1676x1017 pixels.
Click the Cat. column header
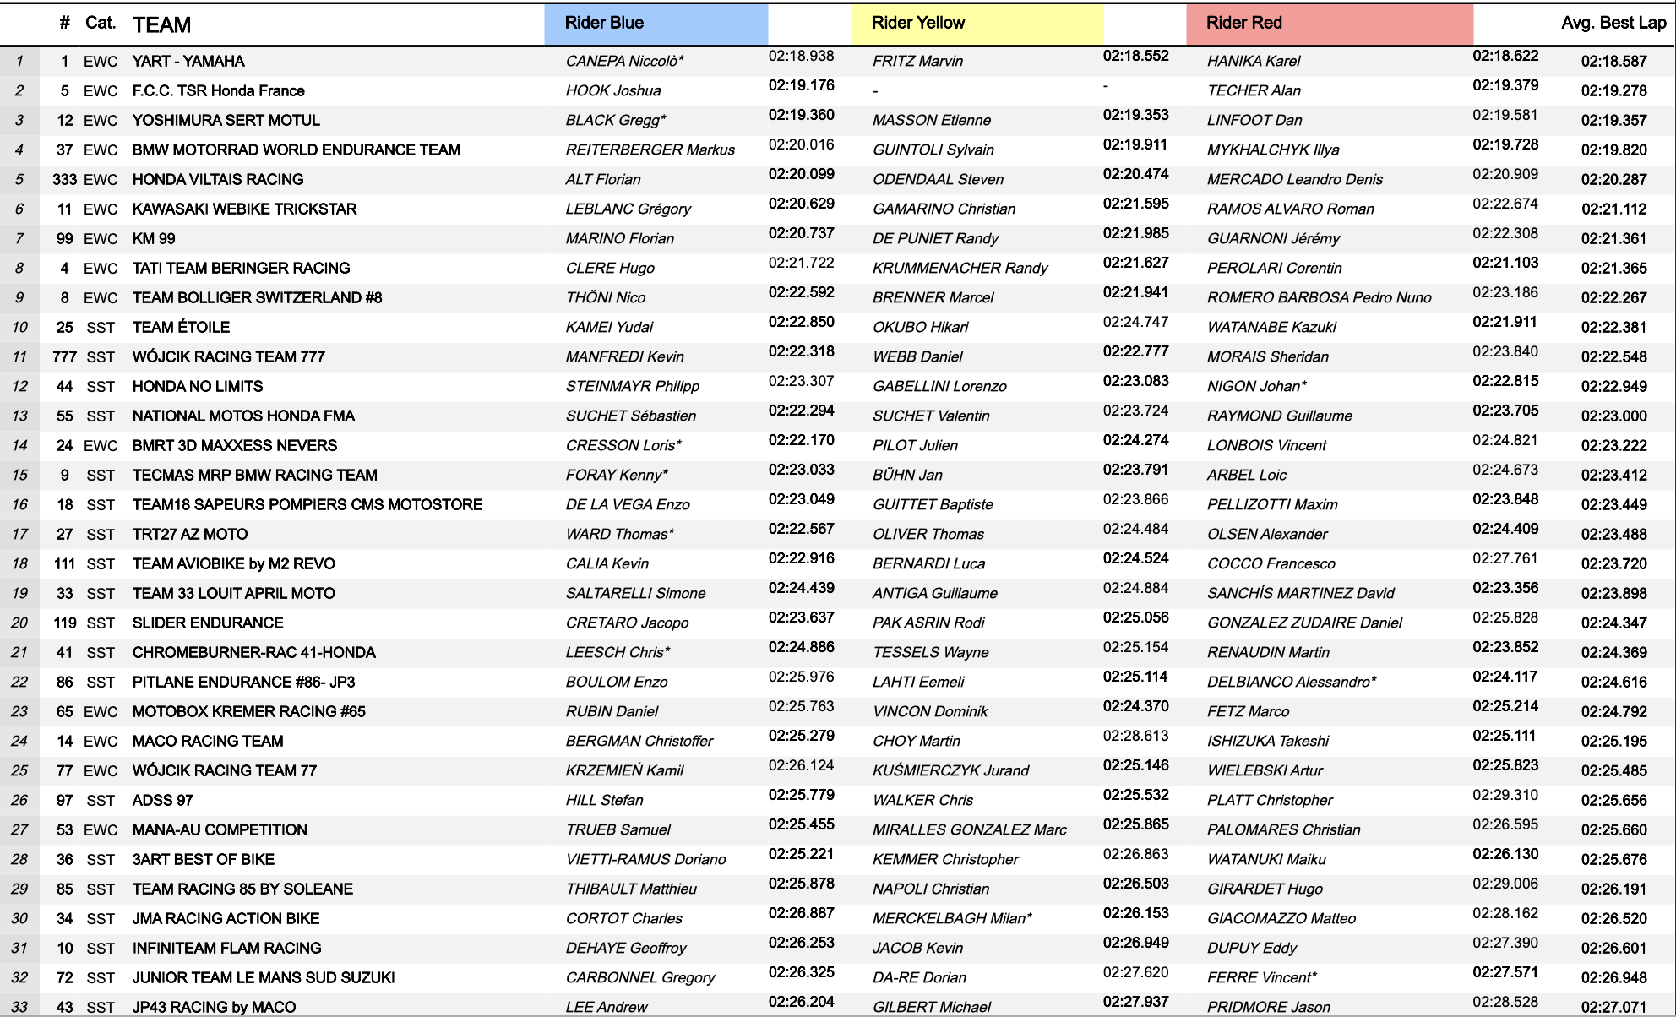tap(100, 24)
